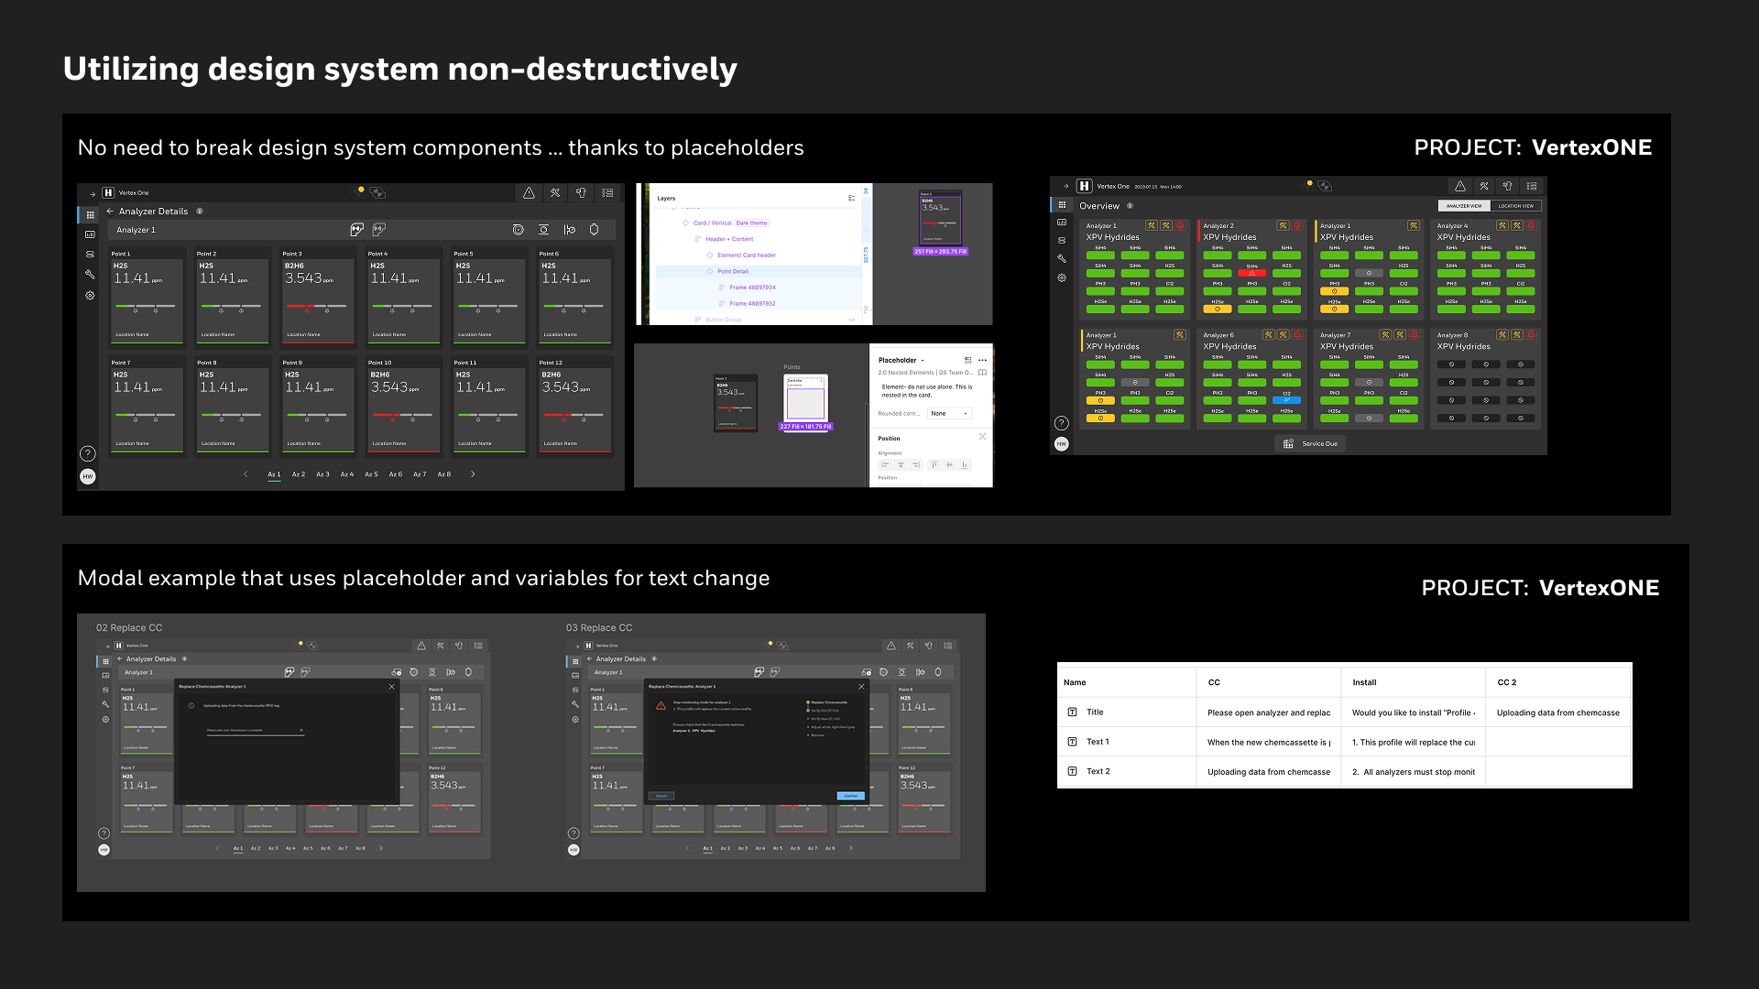Click red alarm bell on Analyzer 2 card
Image resolution: width=1759 pixels, height=989 pixels.
point(1297,225)
